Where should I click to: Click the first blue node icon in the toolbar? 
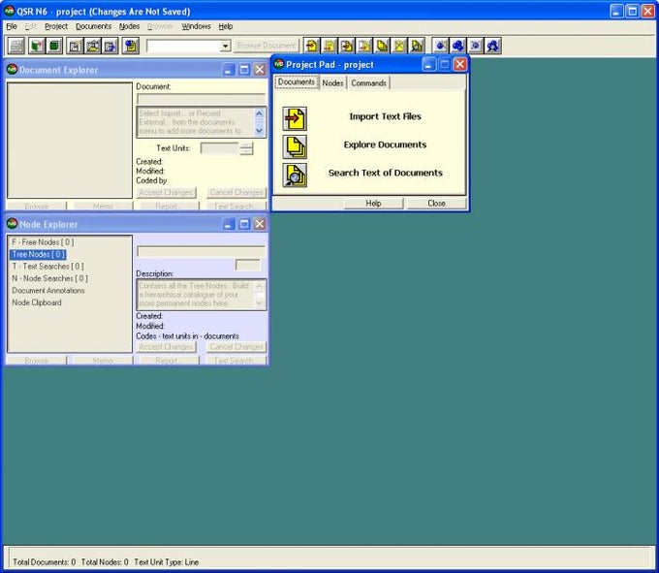click(441, 46)
